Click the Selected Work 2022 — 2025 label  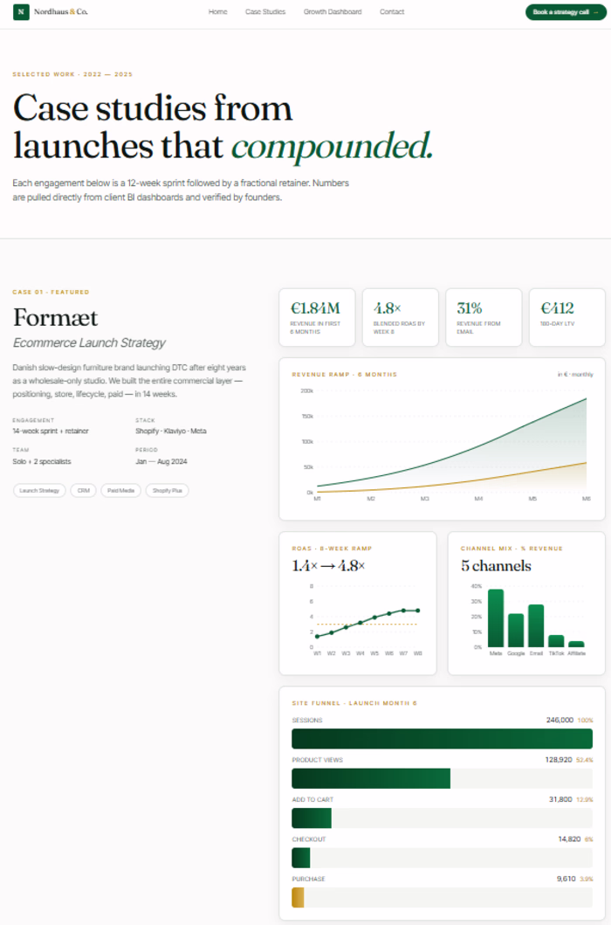click(x=72, y=74)
